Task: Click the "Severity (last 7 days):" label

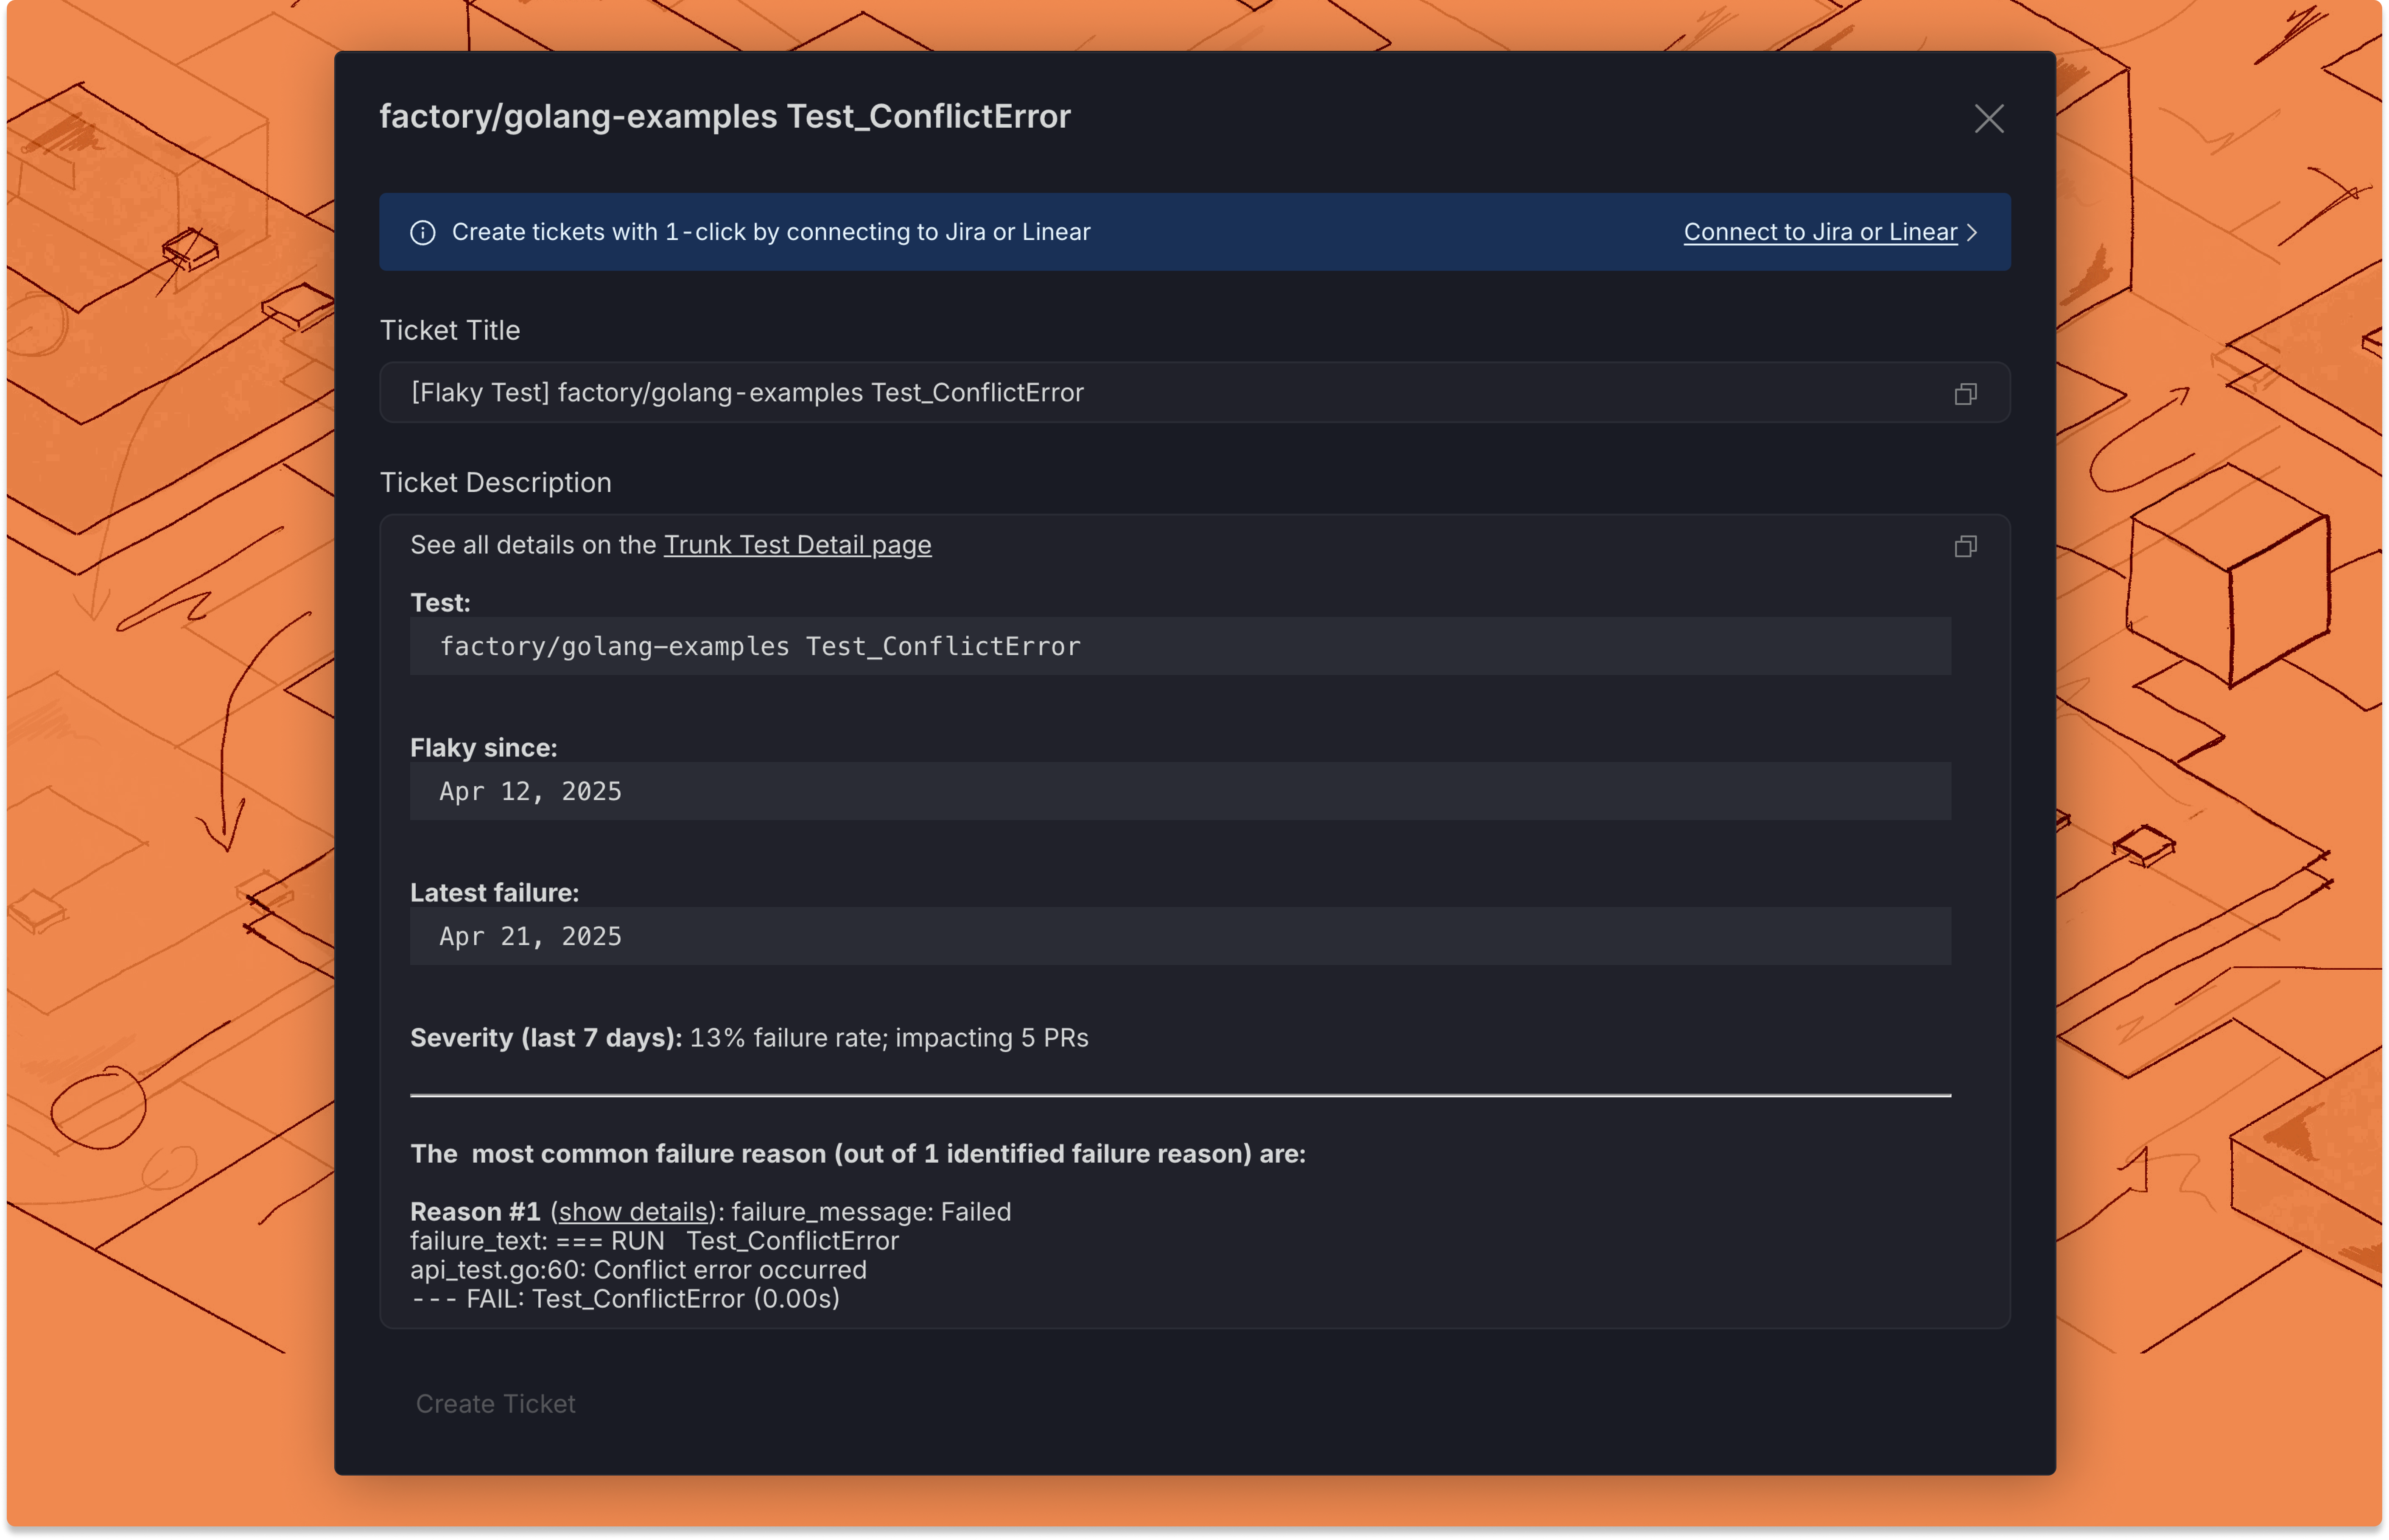Action: point(546,1038)
